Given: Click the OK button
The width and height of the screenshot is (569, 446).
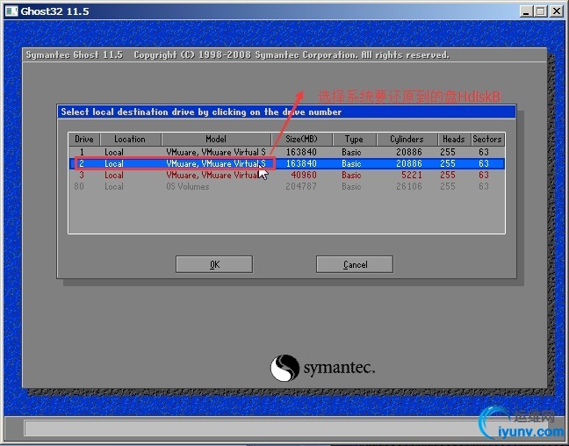Looking at the screenshot, I should point(214,264).
